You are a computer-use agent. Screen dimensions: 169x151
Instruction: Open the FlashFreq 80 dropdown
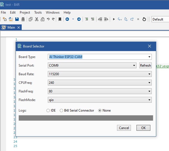(x=100, y=91)
